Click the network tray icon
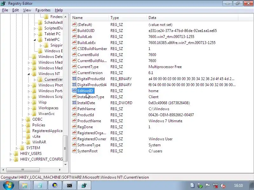Image resolution: width=254 pixels, height=190 pixels. (215, 186)
